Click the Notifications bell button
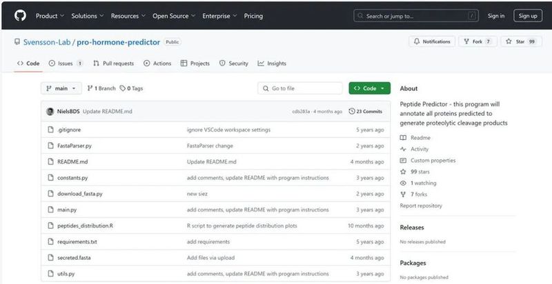 point(432,42)
